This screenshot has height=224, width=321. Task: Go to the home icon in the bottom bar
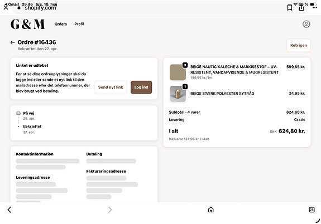[x=210, y=210]
